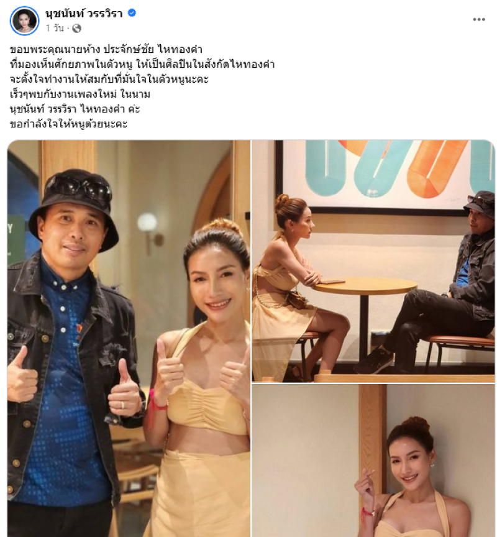Click the first line thanking ประจักษ์ชัย ไหทองคำ

click(x=106, y=50)
